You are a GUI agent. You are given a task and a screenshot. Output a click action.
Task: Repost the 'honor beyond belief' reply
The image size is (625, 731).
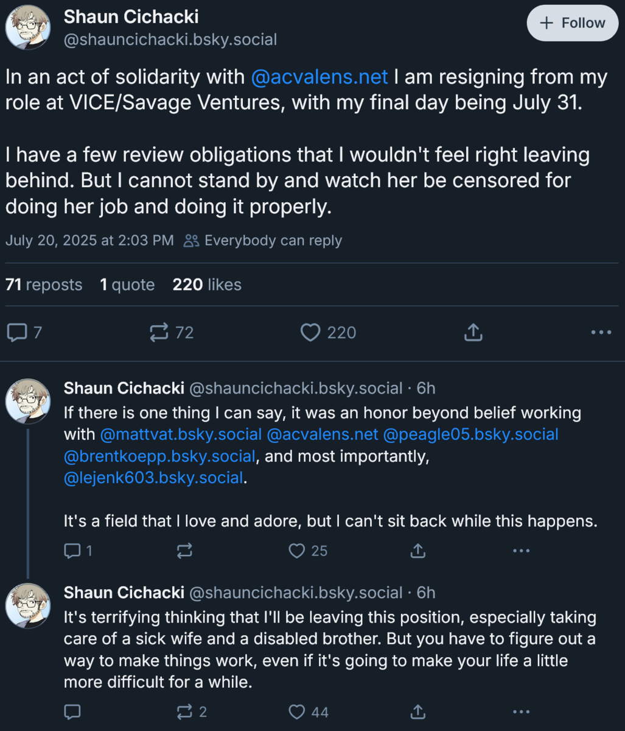[184, 551]
